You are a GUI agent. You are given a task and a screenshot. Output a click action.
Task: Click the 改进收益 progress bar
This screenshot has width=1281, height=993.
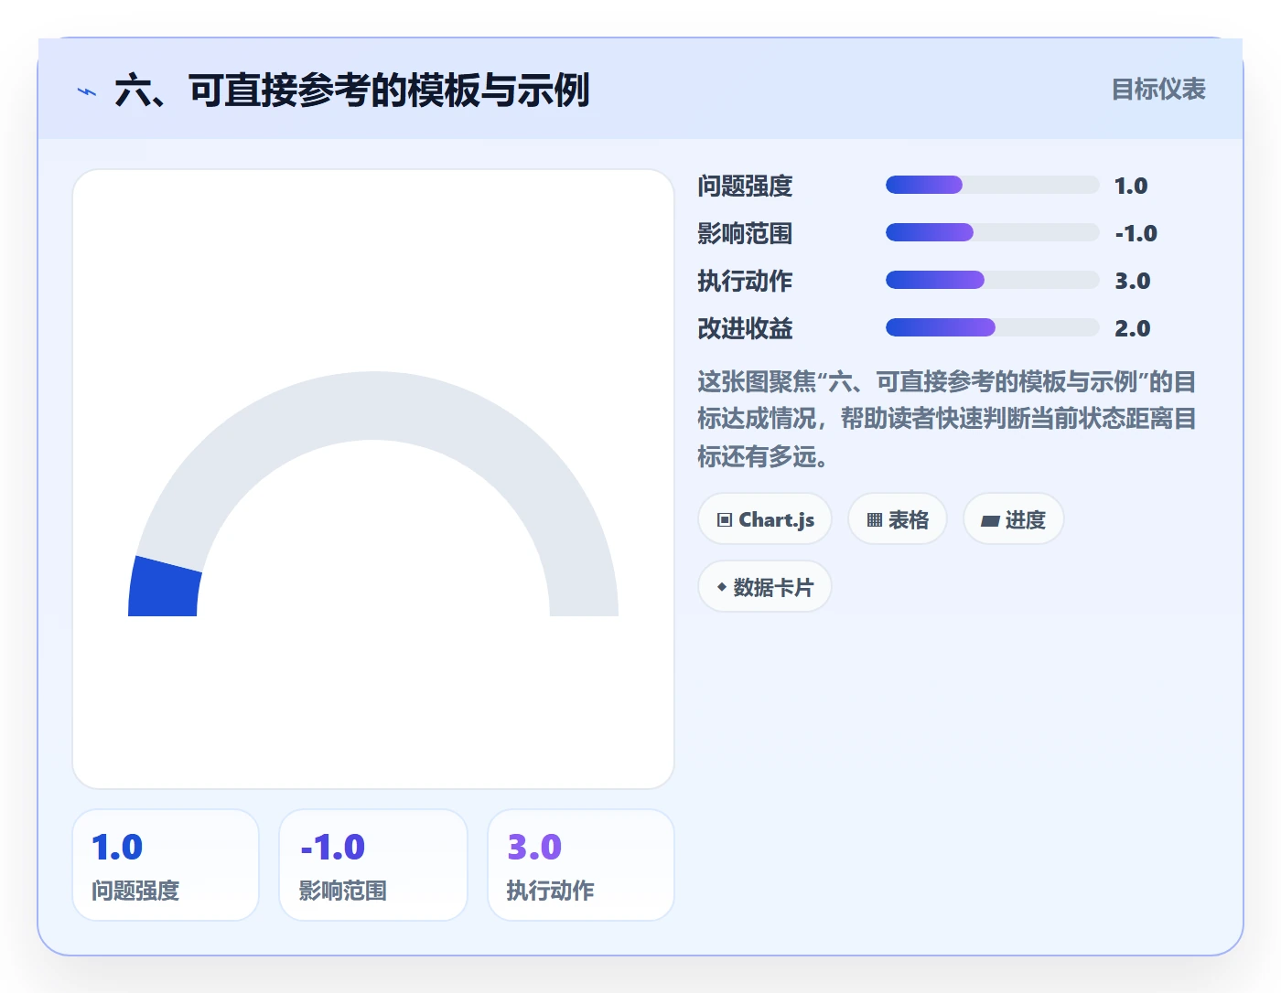[992, 327]
